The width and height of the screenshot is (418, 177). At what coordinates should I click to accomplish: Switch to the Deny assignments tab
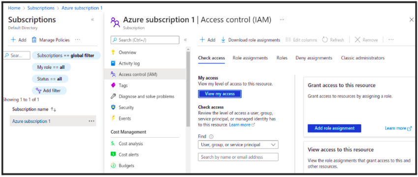pos(314,58)
